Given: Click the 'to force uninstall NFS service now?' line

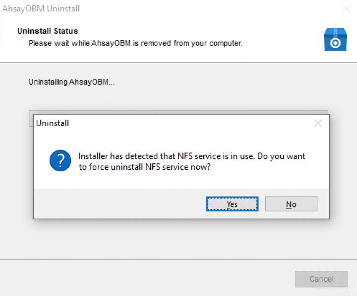Looking at the screenshot, I should 144,167.
